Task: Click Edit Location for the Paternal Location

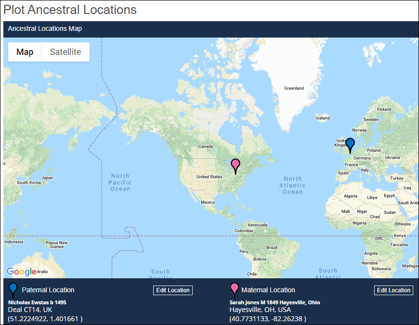Action: (x=172, y=290)
